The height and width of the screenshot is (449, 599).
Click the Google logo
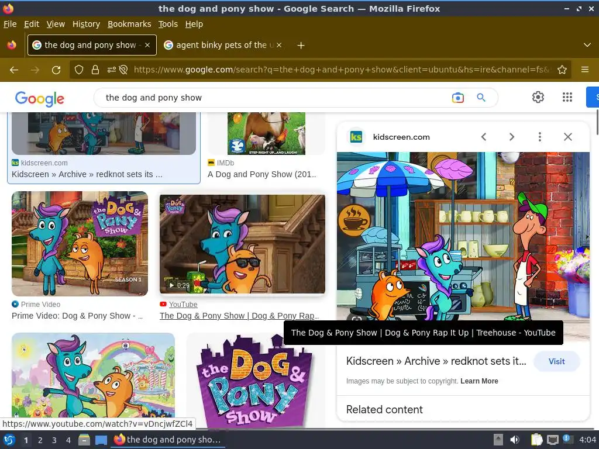(40, 99)
